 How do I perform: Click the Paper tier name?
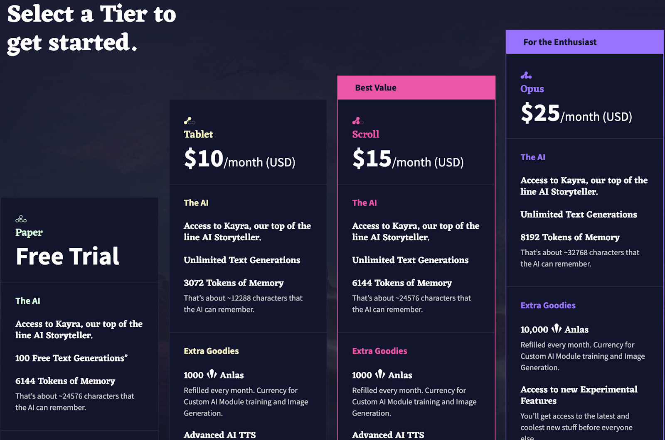tap(29, 232)
